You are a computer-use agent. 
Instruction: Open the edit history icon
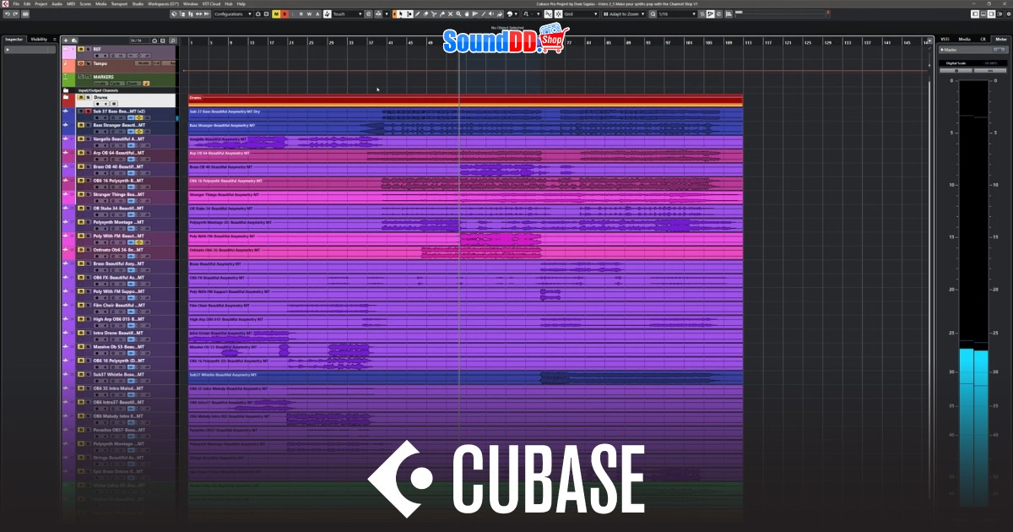25,14
